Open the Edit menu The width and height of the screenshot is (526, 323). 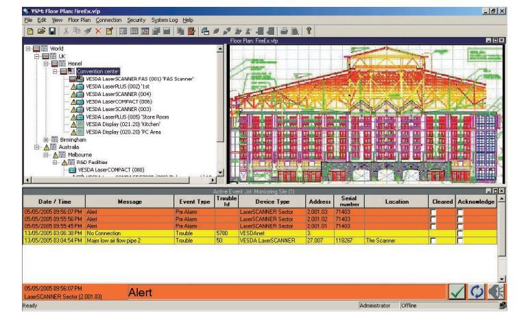pyautogui.click(x=42, y=20)
